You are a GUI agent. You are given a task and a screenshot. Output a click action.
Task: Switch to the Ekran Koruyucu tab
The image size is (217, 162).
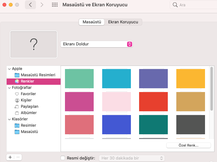[123, 22]
